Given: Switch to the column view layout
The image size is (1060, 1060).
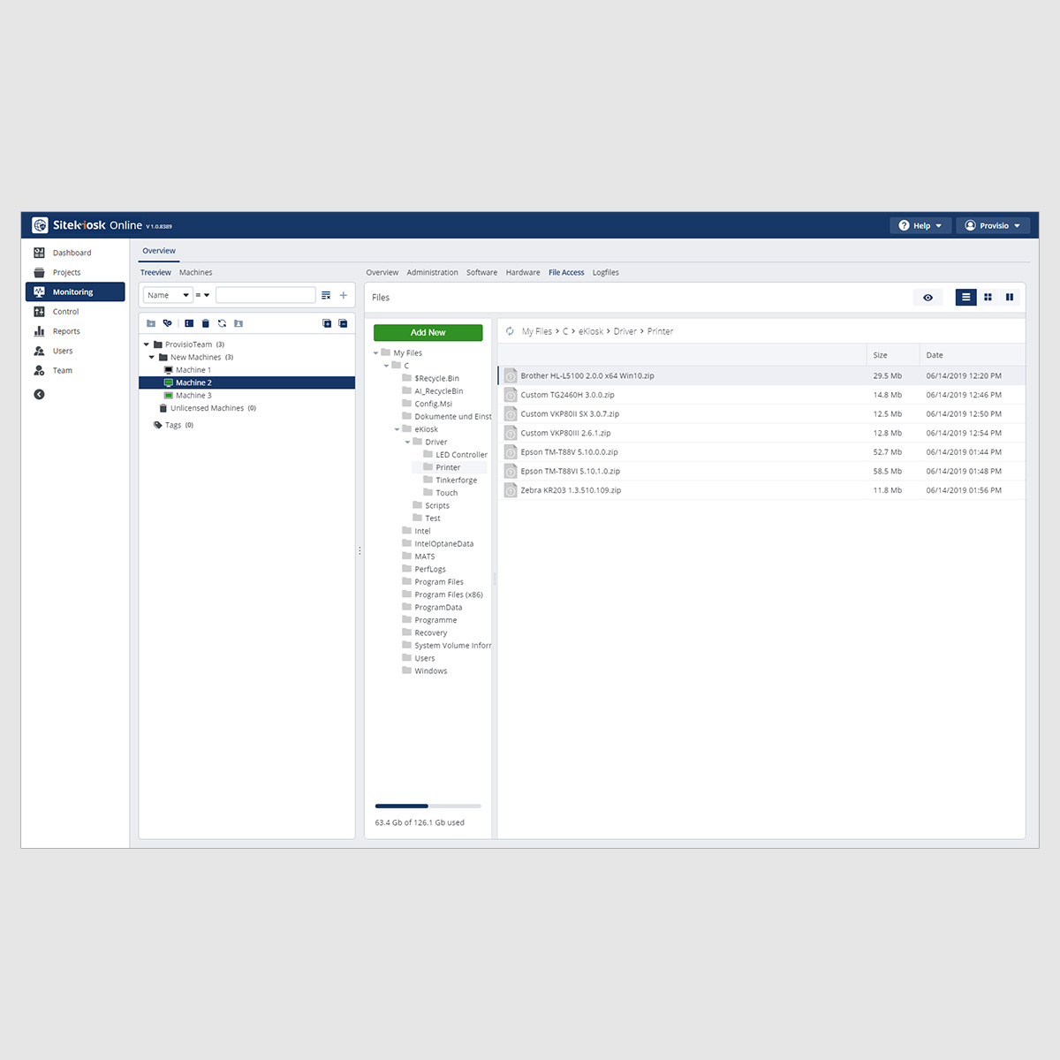Looking at the screenshot, I should coord(1009,298).
